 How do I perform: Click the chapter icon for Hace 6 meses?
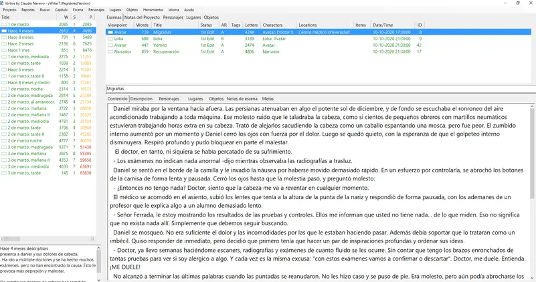[4, 70]
